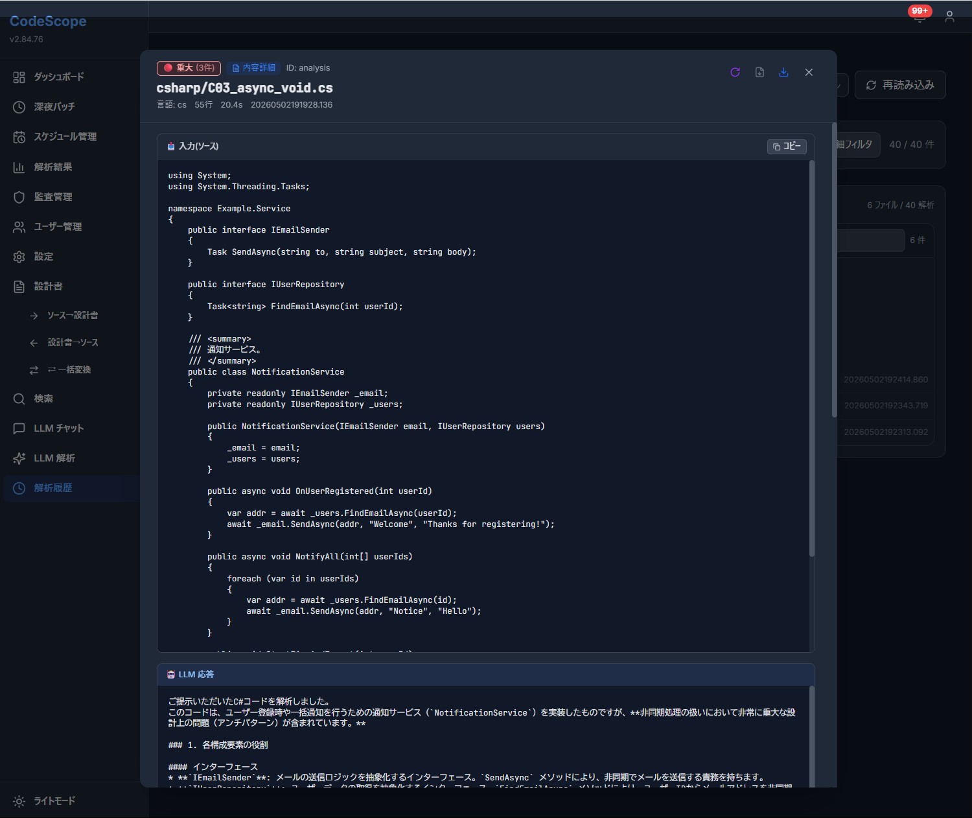Click the gear icon next to 設定

pos(19,257)
